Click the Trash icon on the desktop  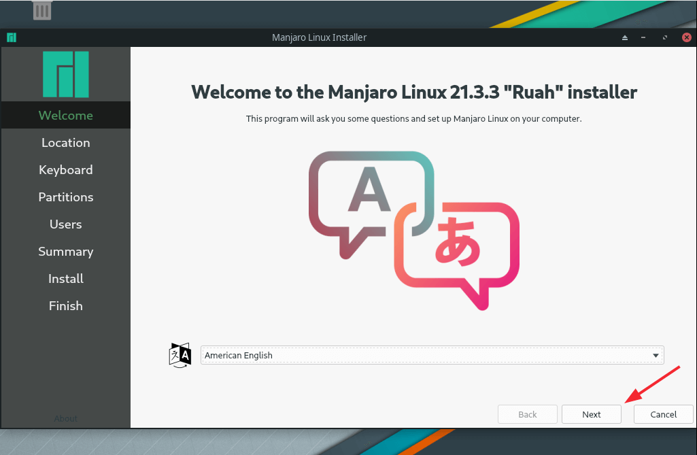coord(42,10)
